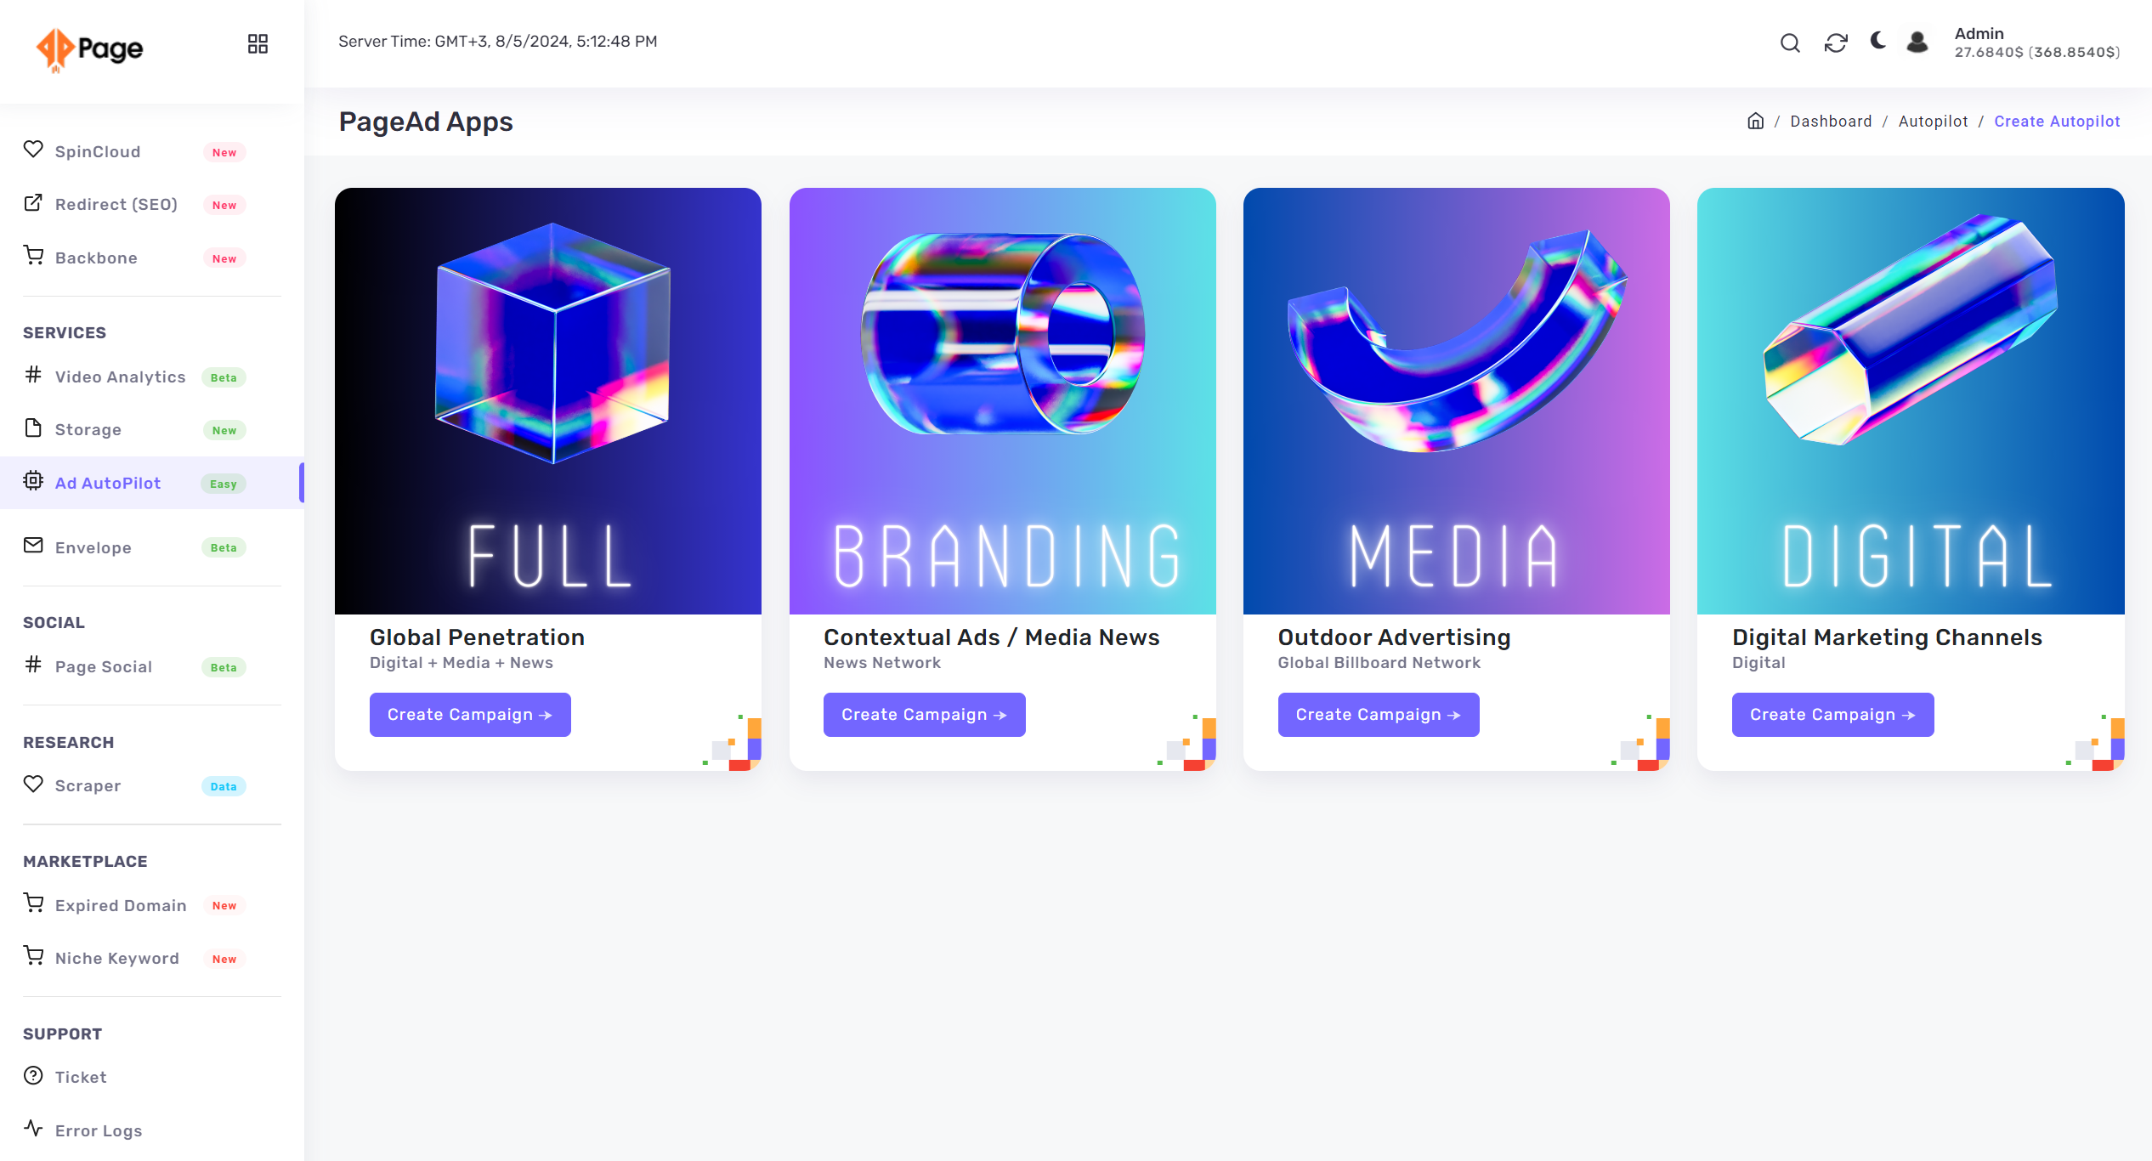The width and height of the screenshot is (2152, 1161).
Task: Click the search magnifier icon
Action: pos(1789,42)
